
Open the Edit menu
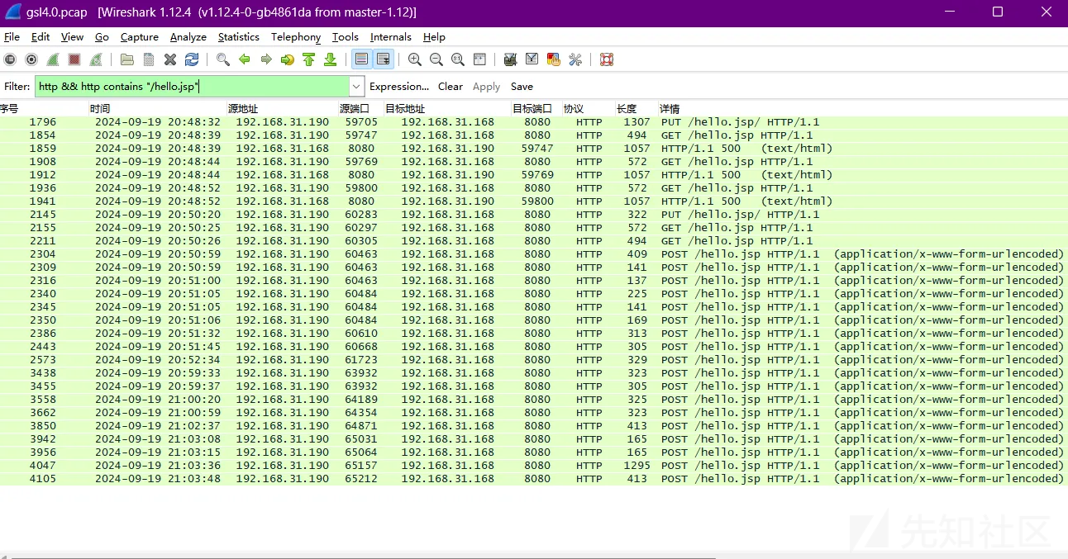click(41, 37)
